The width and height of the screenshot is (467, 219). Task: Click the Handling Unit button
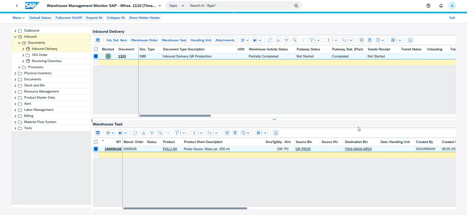click(x=201, y=40)
